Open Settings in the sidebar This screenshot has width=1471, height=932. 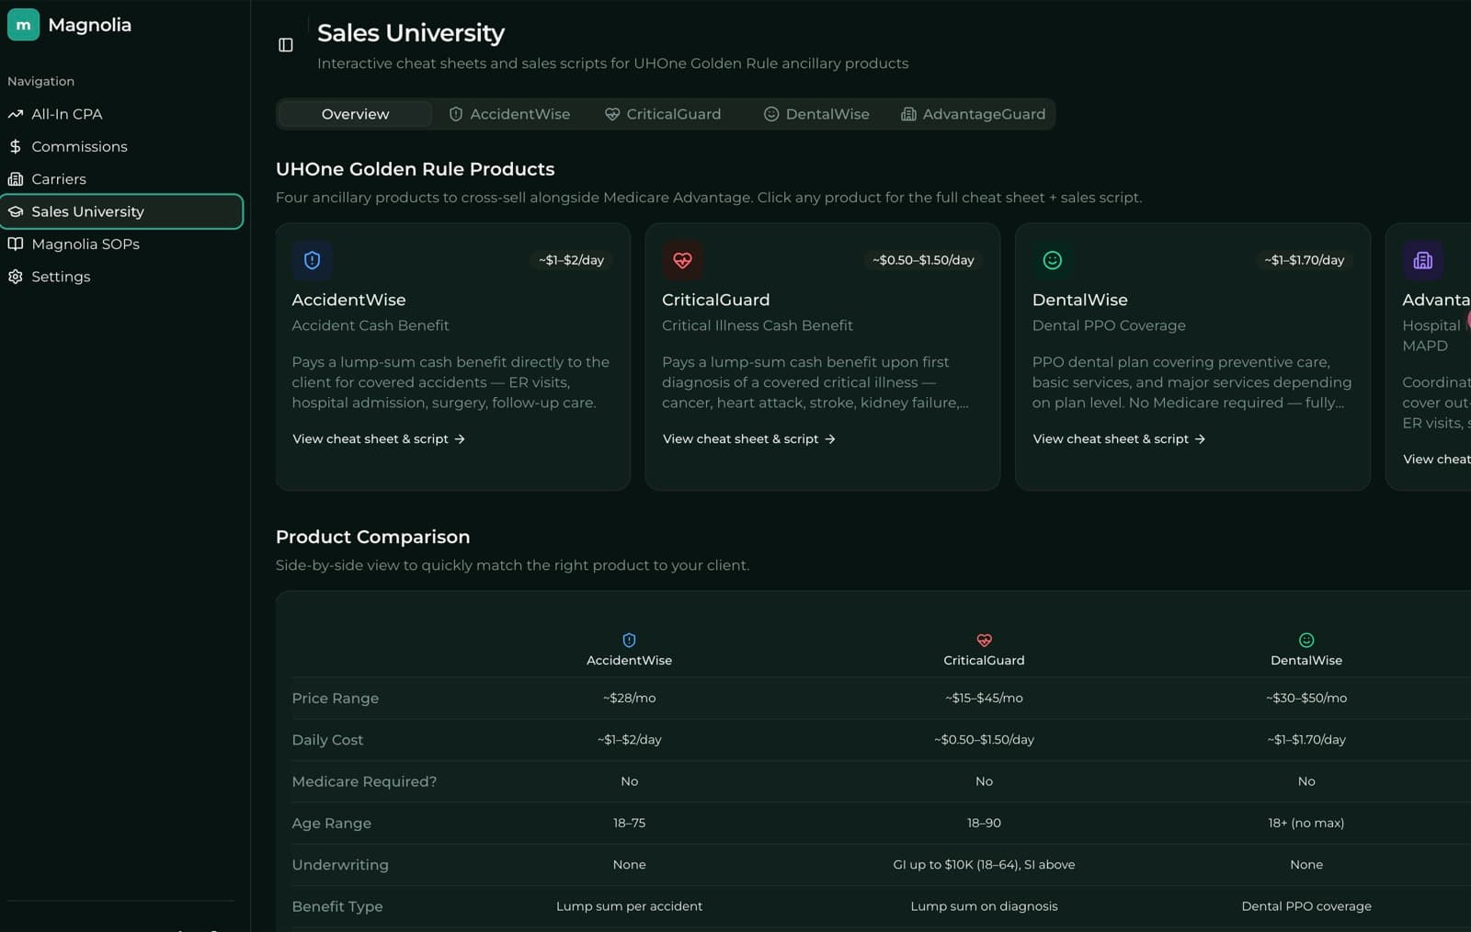pos(121,277)
